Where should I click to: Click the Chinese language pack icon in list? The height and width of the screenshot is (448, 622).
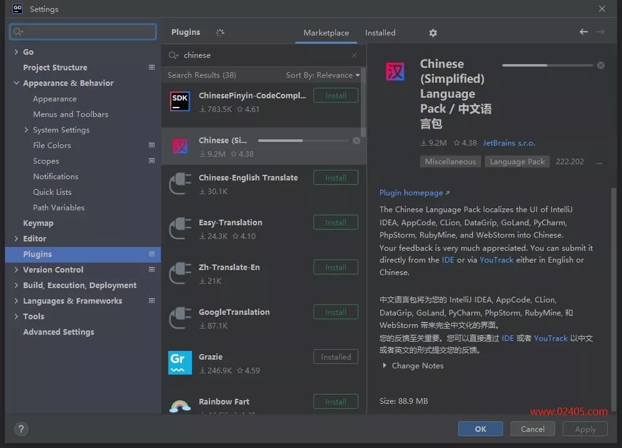click(x=179, y=146)
